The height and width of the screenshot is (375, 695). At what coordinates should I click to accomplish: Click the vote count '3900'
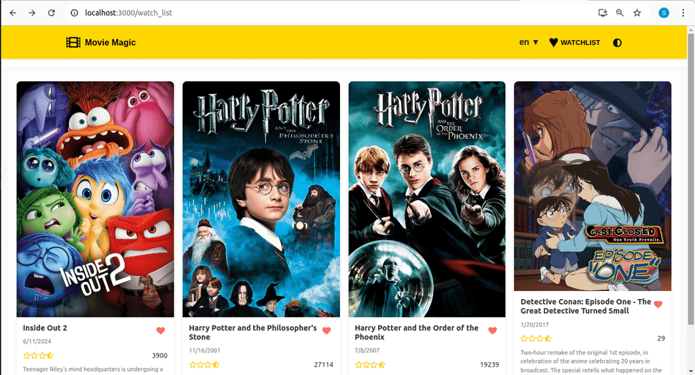(x=159, y=355)
